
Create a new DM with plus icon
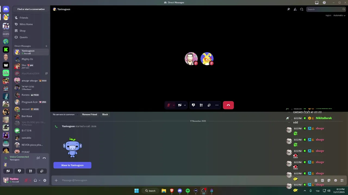pos(46,46)
